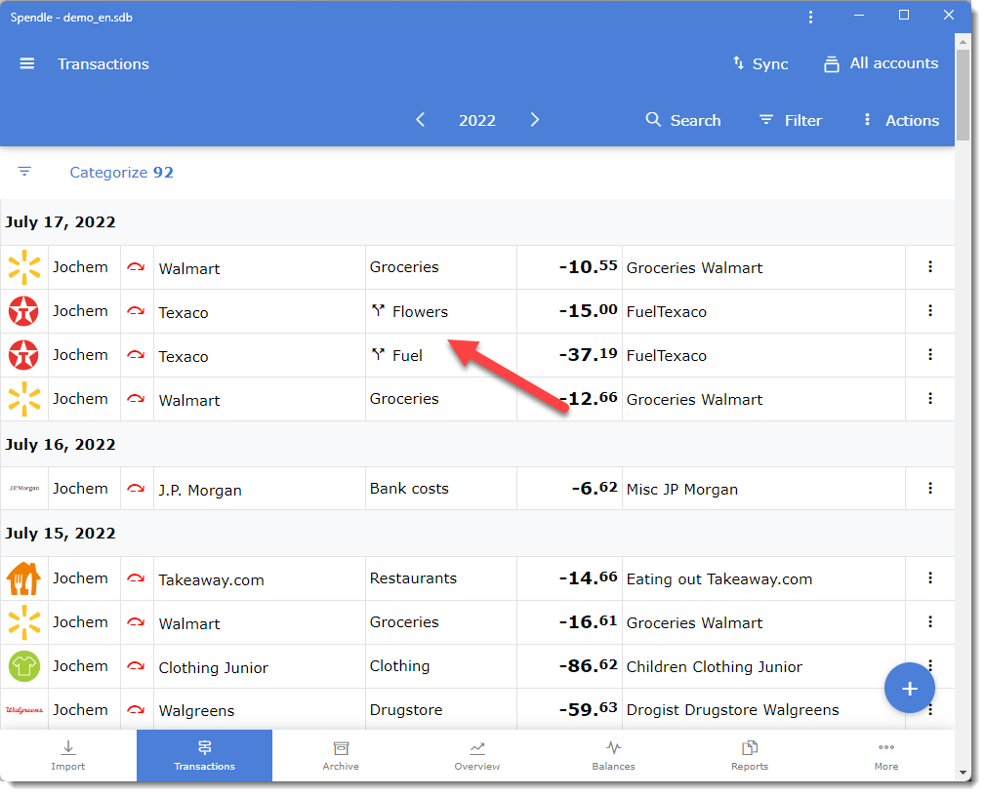
Task: Click the red outgoing arrow on the -10.55 row
Action: (x=136, y=267)
